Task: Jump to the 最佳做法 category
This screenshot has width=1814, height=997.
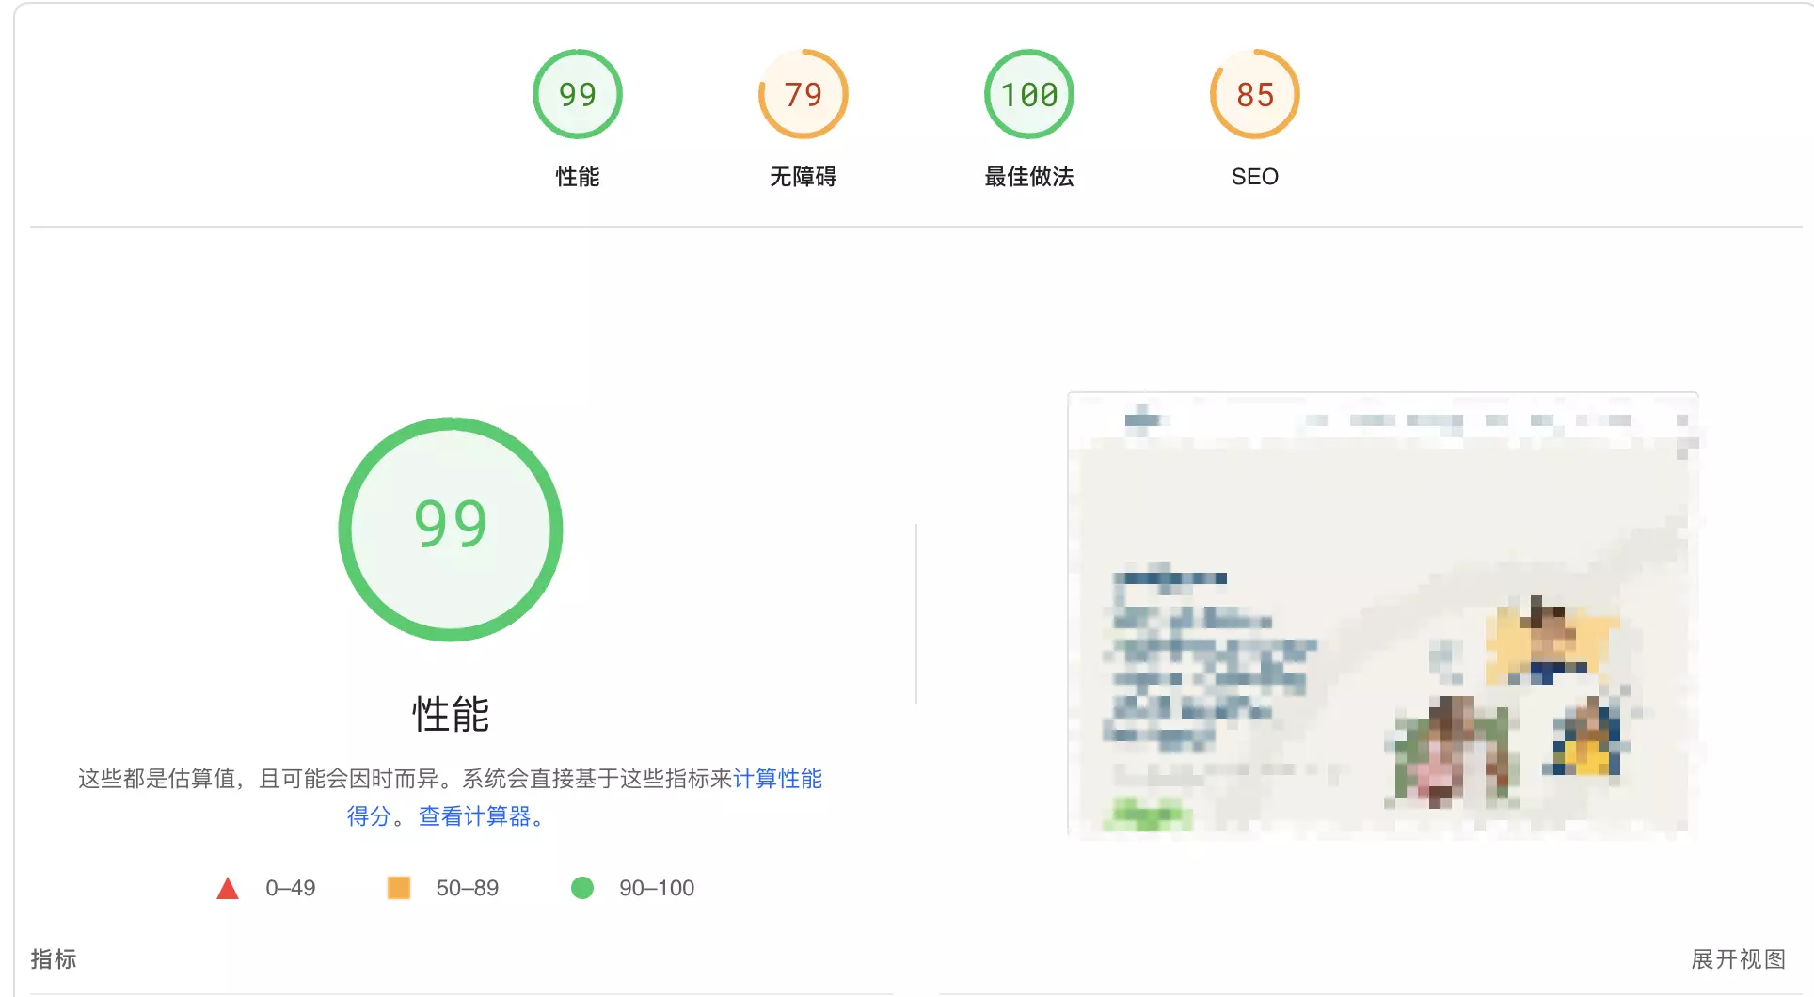Action: [x=1028, y=177]
